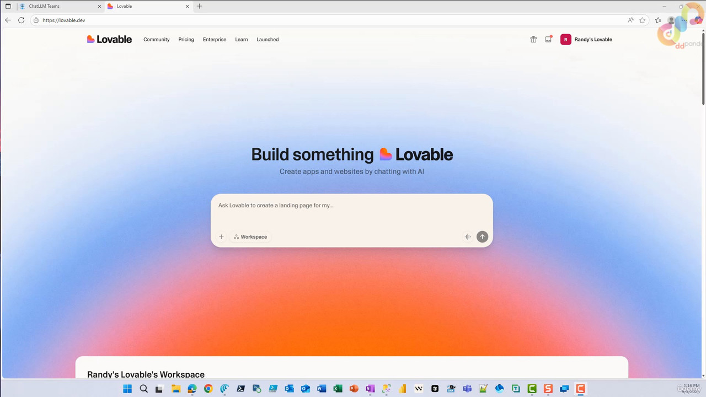Open File Explorer from the taskbar
This screenshot has width=706, height=397.
175,389
